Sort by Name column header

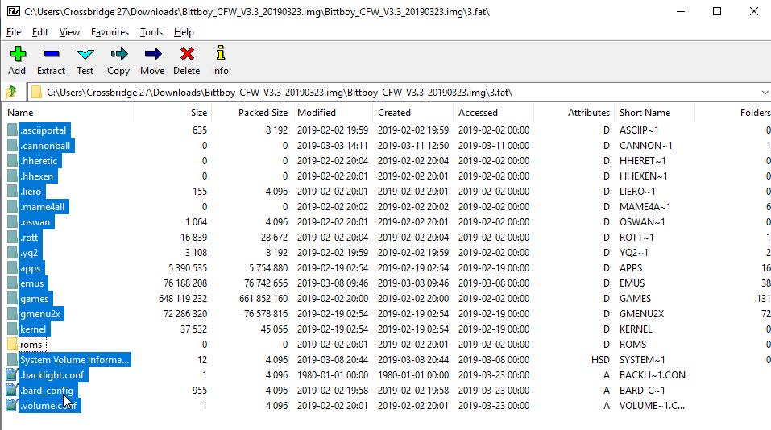pos(67,113)
